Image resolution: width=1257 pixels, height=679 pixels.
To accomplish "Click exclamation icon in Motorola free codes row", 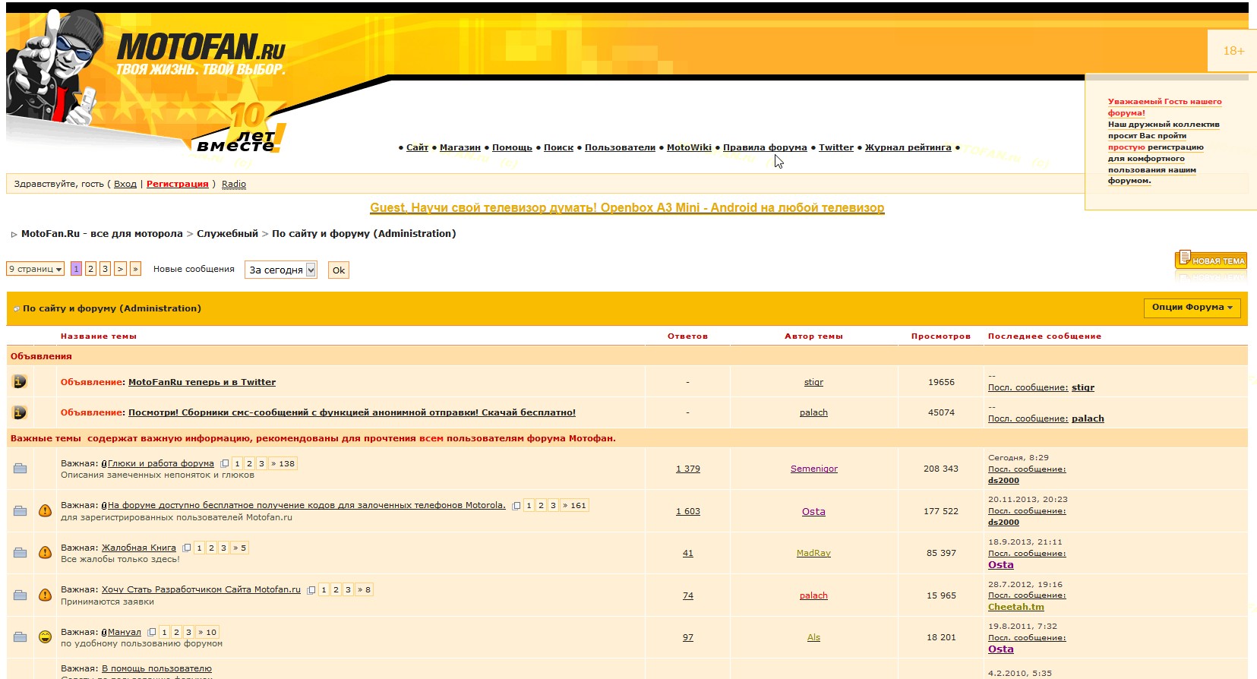I will (45, 511).
